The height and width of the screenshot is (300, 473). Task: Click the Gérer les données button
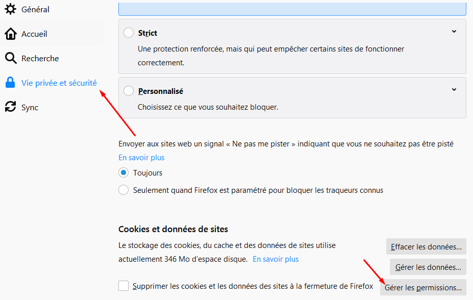(428, 267)
